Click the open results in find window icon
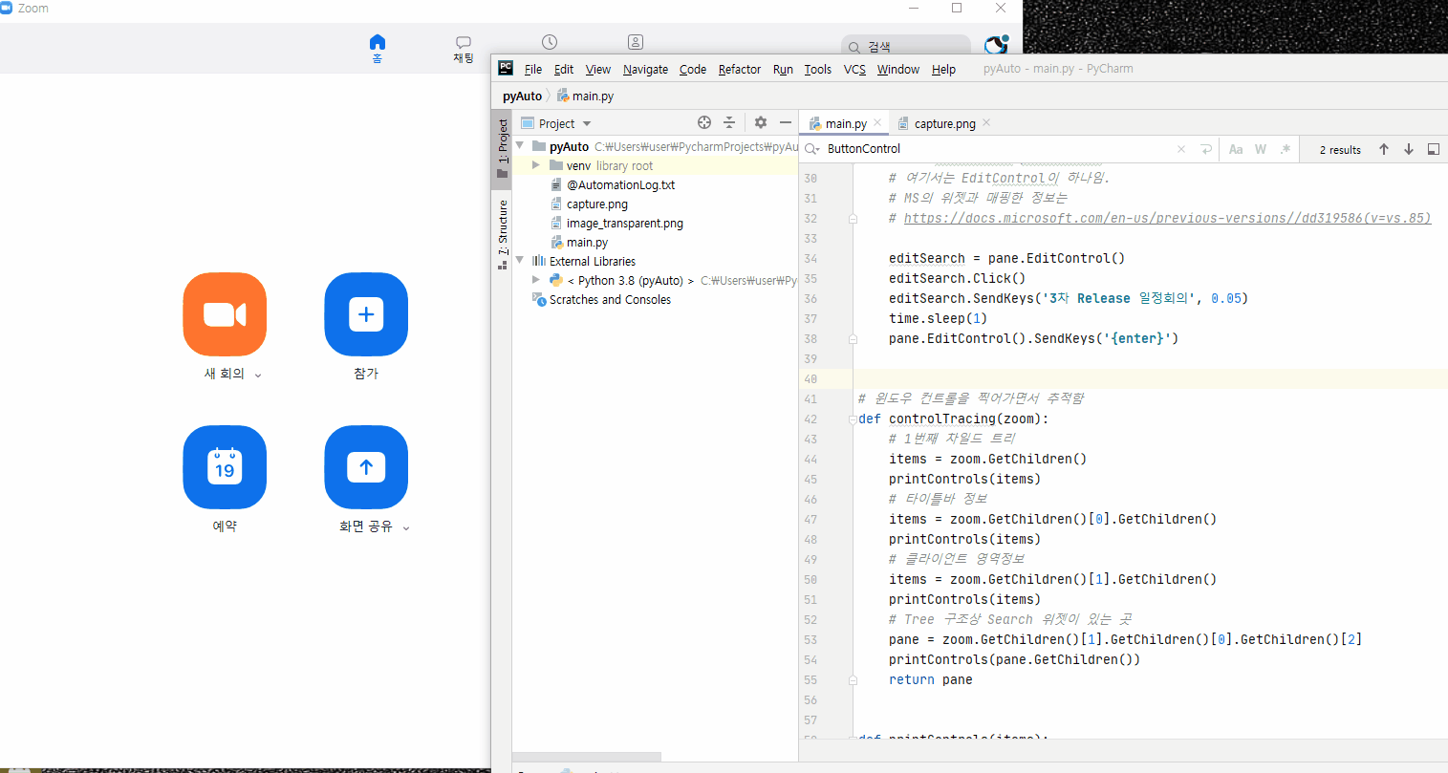Viewport: 1448px width, 773px height. 1434,149
